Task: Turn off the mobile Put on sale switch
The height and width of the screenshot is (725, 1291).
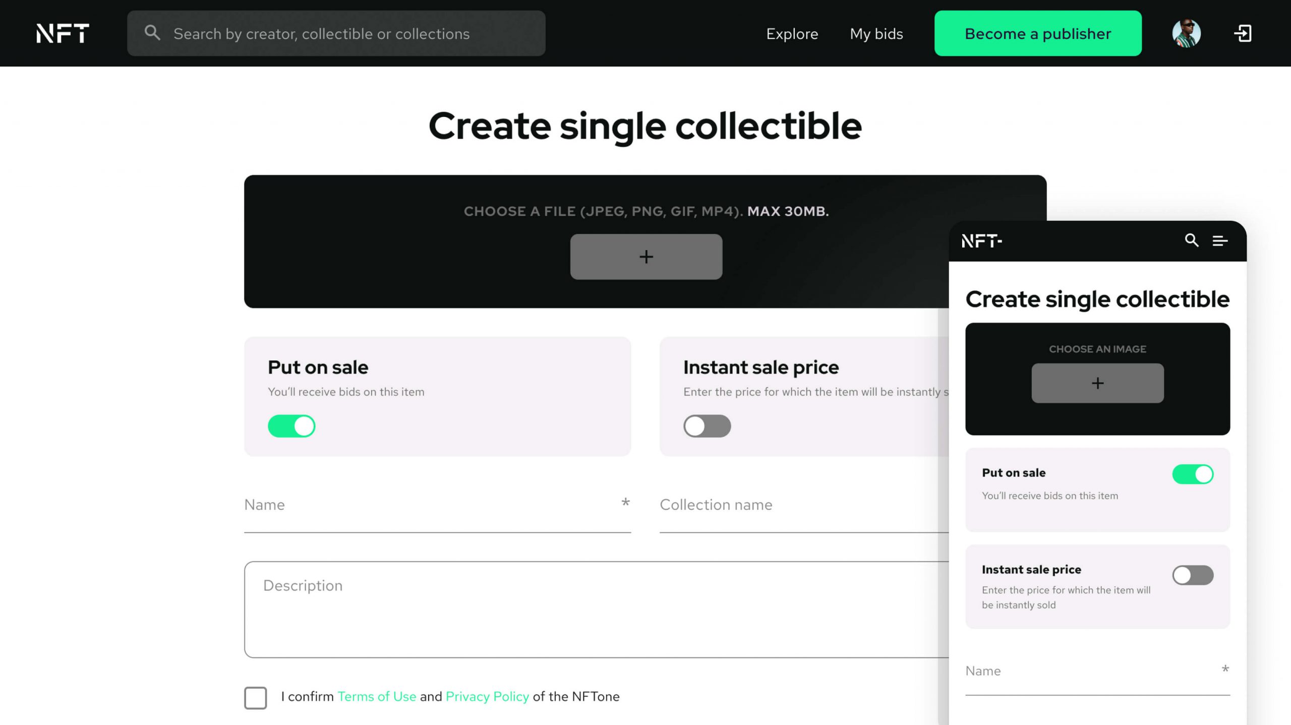Action: point(1193,474)
